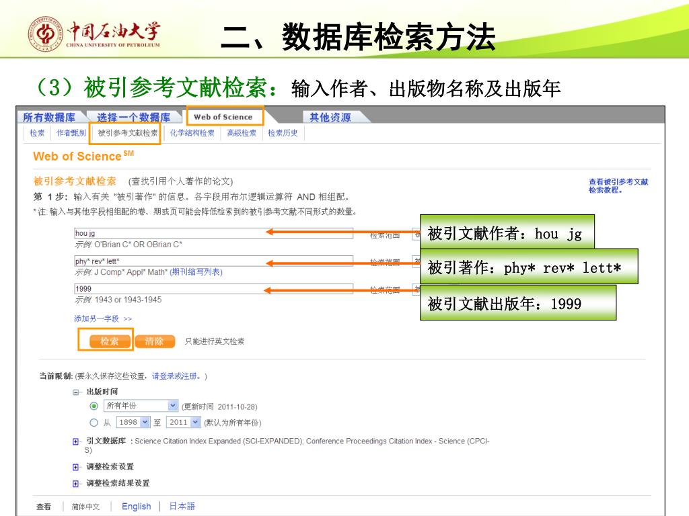Click the cited year field containing 1999
The height and width of the screenshot is (516, 689).
213,289
